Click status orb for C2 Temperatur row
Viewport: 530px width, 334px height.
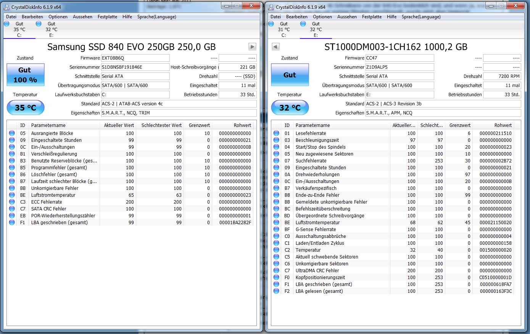(276, 250)
